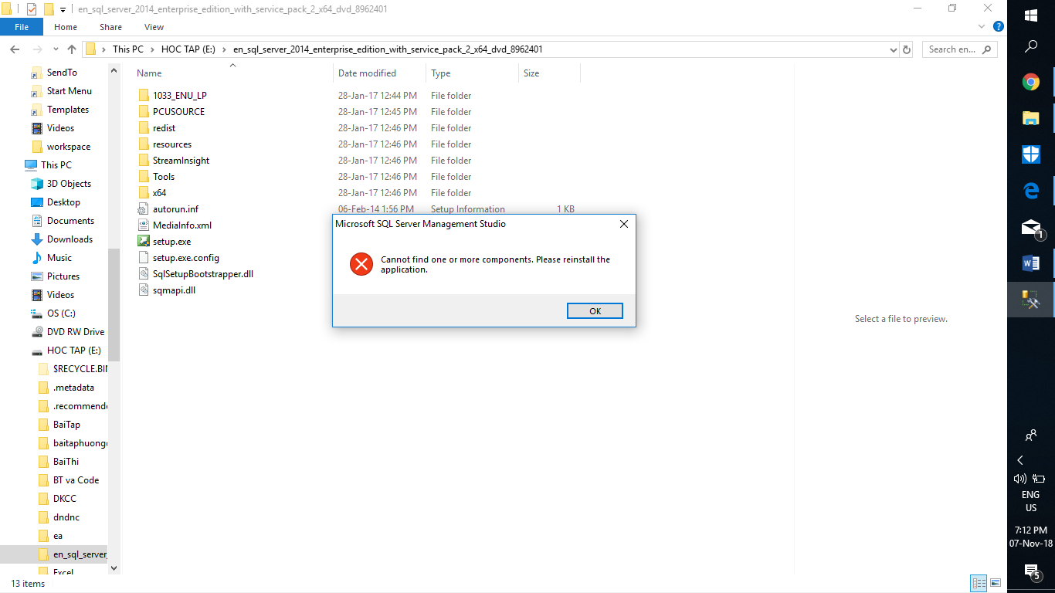Refresh the current folder view
The width and height of the screenshot is (1055, 593).
click(907, 49)
